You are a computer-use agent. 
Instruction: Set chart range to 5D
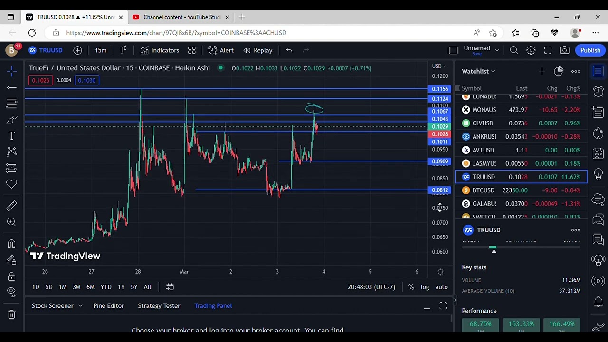click(49, 287)
